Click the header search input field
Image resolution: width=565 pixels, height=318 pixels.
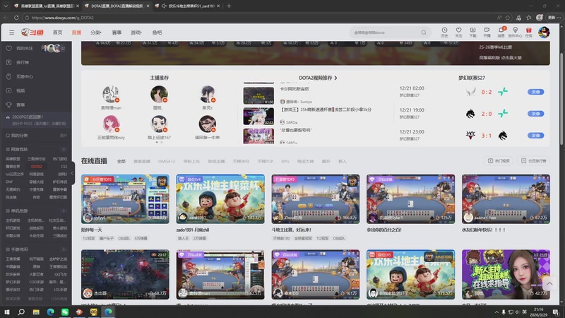coord(386,33)
